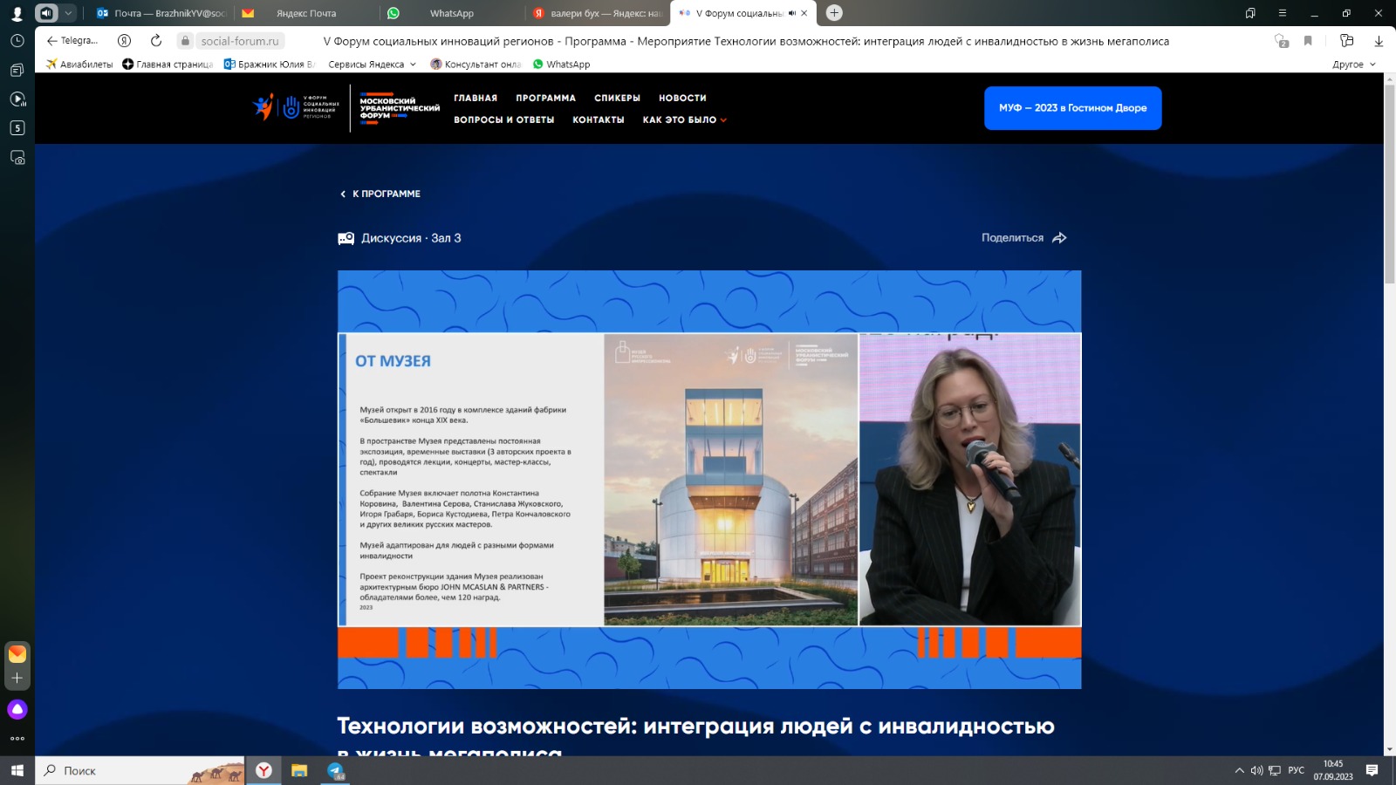Mute the audio playing in forum tab
The width and height of the screenshot is (1396, 785).
pos(791,13)
